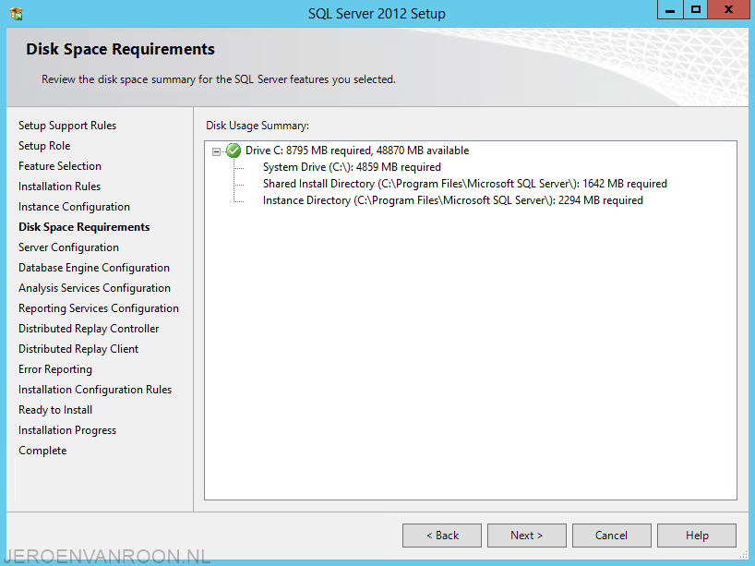
Task: Close the SQL Server 2012 Setup window
Action: pos(728,9)
